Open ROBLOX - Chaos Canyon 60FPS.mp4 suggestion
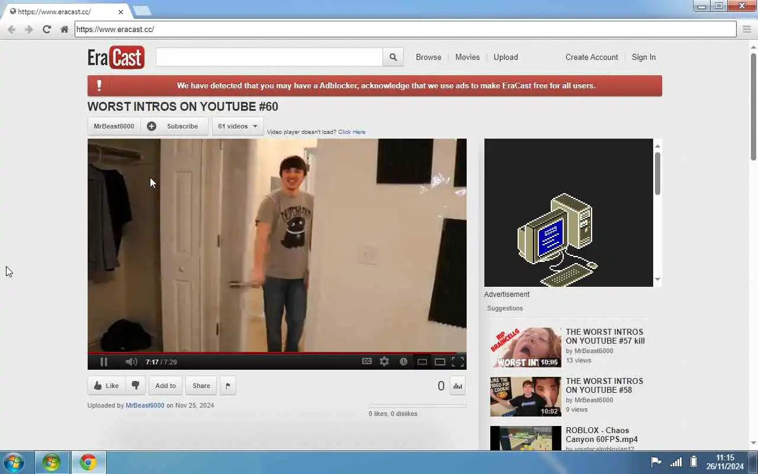This screenshot has width=758, height=474. click(602, 435)
